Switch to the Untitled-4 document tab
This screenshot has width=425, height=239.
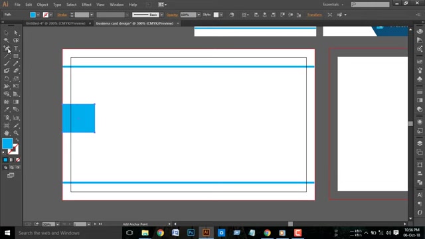[x=55, y=23]
